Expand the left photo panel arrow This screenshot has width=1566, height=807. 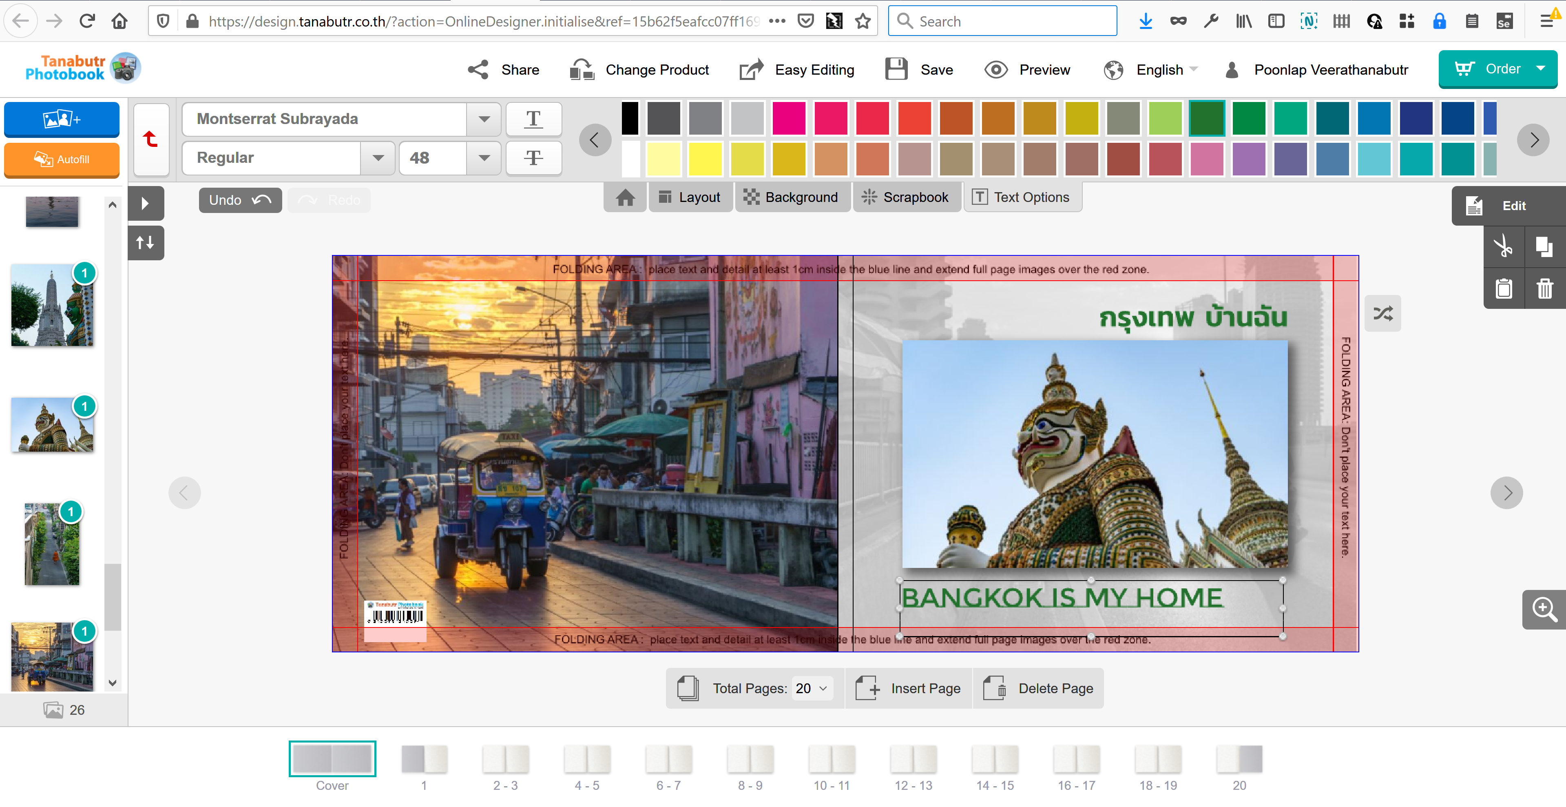click(145, 203)
